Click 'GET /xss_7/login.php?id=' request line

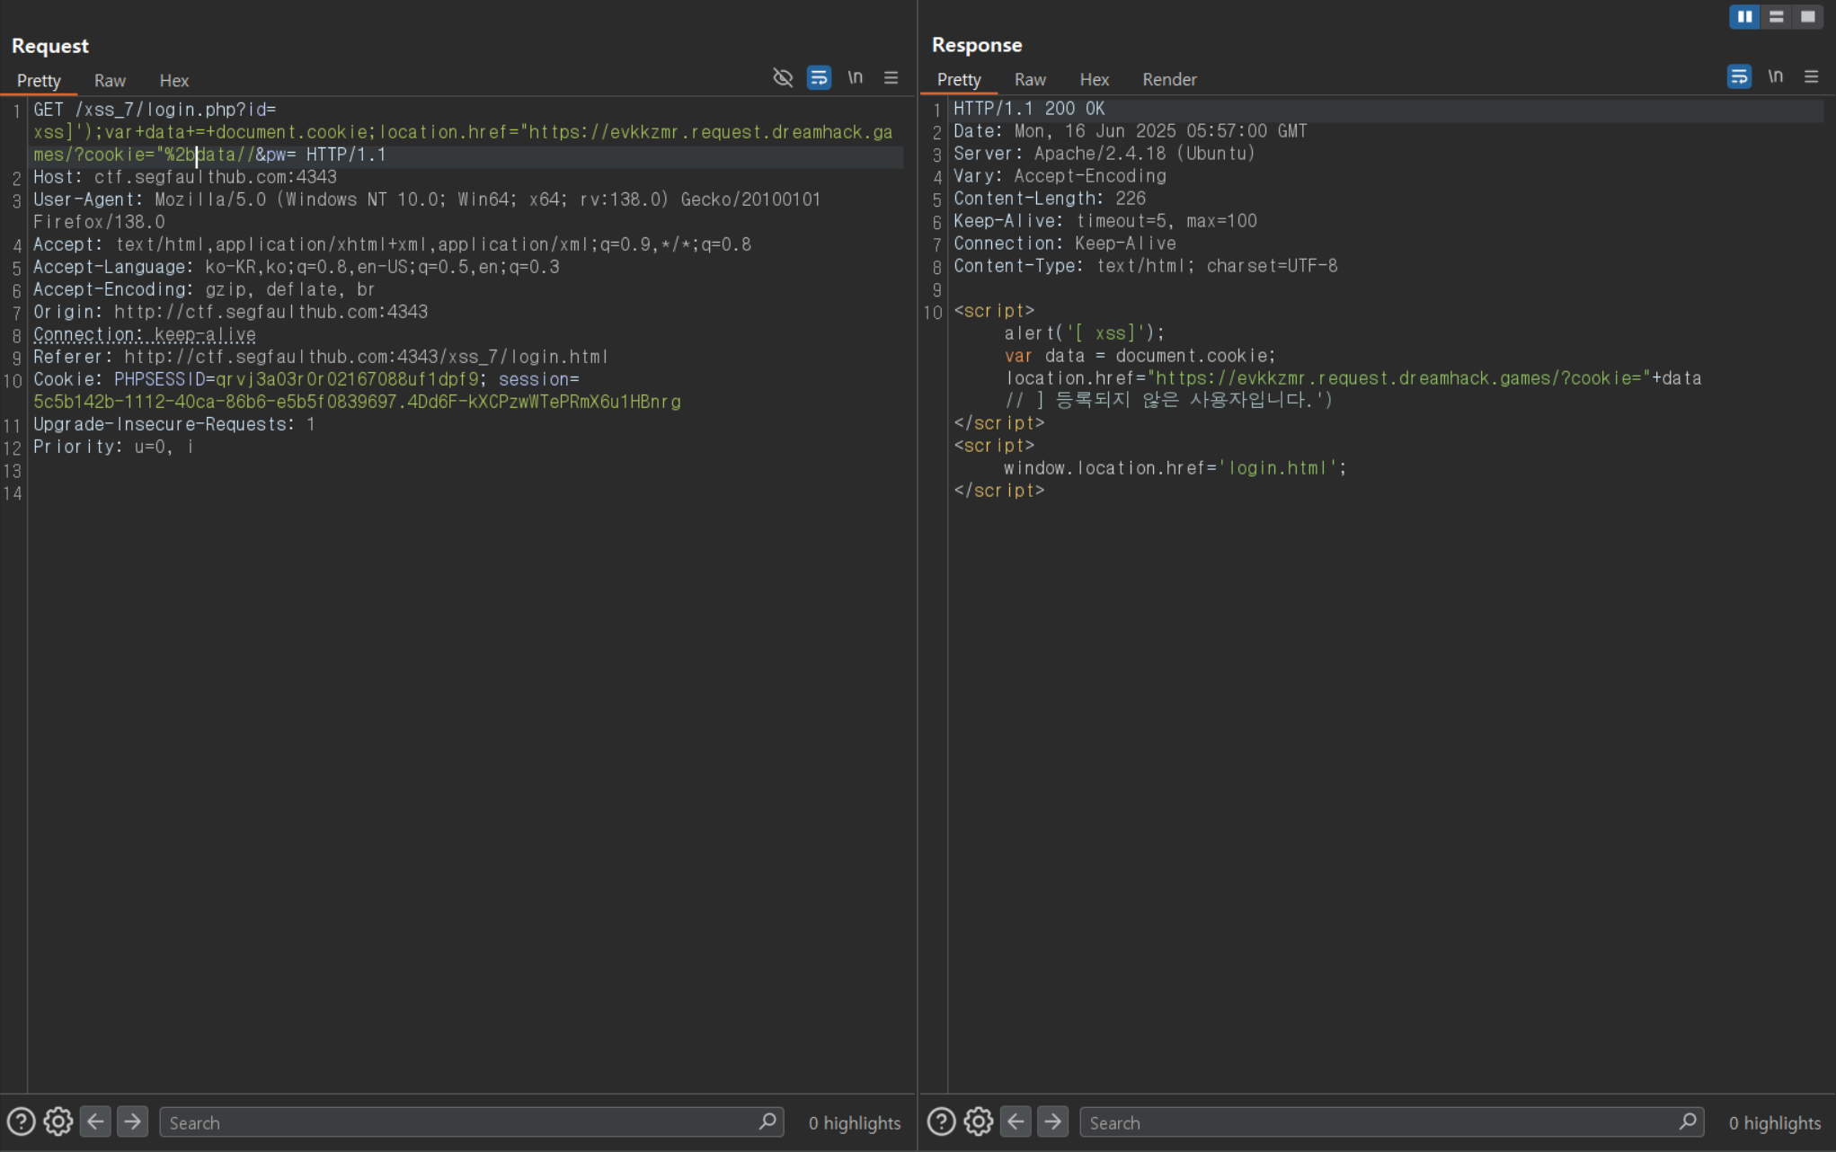click(x=155, y=110)
